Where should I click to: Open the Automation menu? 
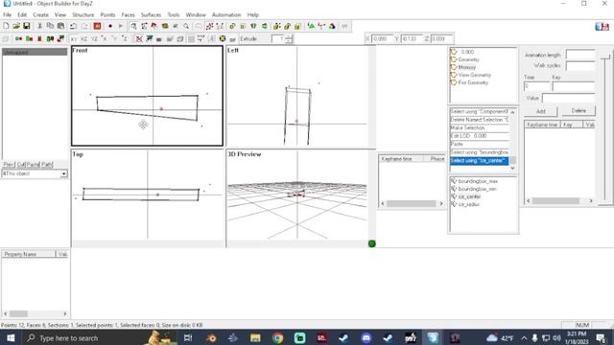click(x=226, y=14)
